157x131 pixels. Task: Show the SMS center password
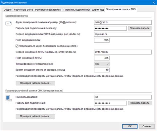click(x=139, y=103)
